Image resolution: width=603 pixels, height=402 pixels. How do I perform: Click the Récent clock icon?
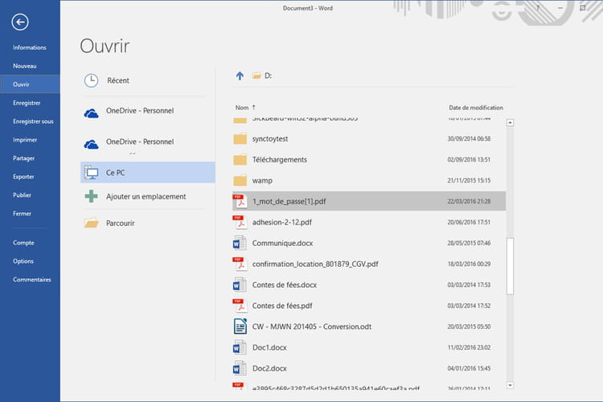click(x=91, y=80)
